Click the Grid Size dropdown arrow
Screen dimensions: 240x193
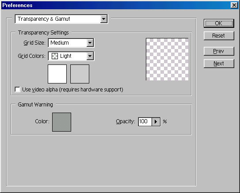coord(90,43)
